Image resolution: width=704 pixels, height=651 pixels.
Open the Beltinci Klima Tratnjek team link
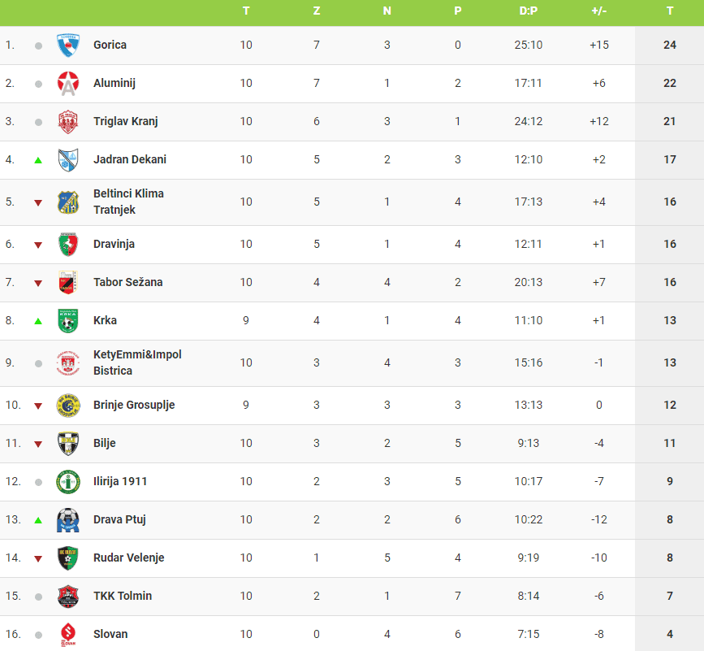point(128,202)
